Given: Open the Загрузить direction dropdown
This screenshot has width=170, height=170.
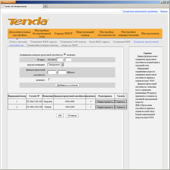Looking at the screenshot, I should [56, 65].
